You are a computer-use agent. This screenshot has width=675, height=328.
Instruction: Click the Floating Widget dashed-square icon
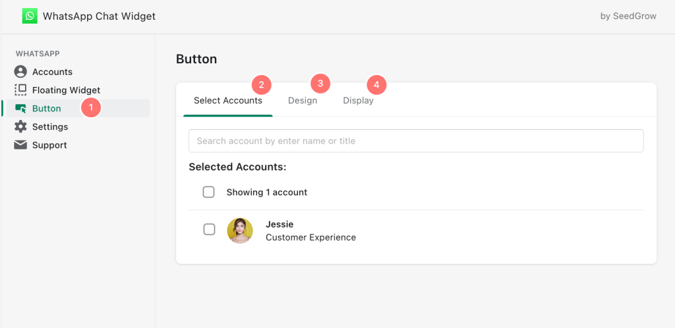pyautogui.click(x=20, y=90)
